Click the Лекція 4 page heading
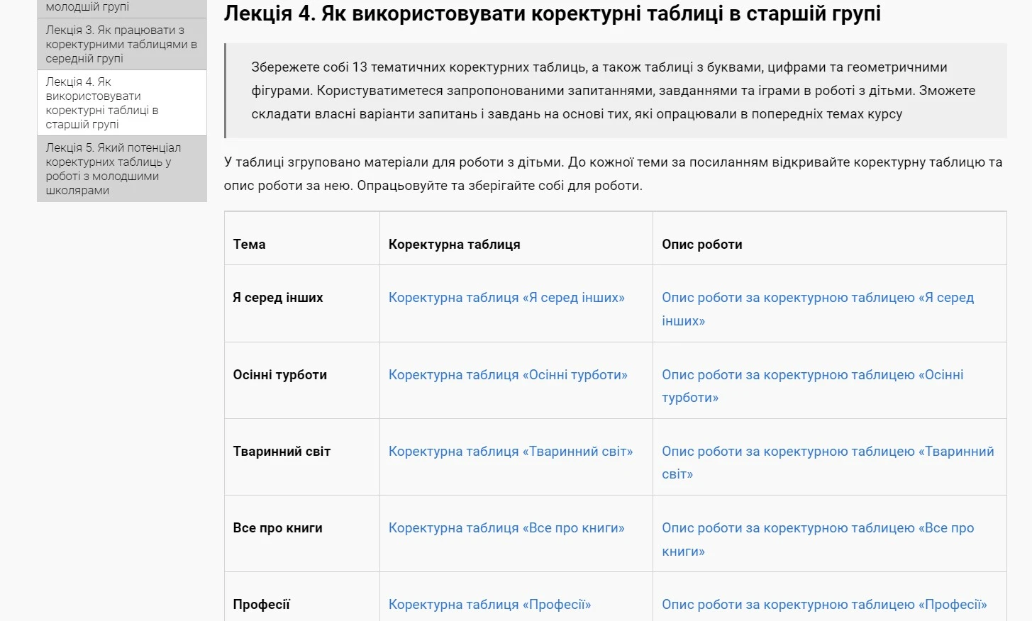This screenshot has width=1032, height=621. coord(552,12)
